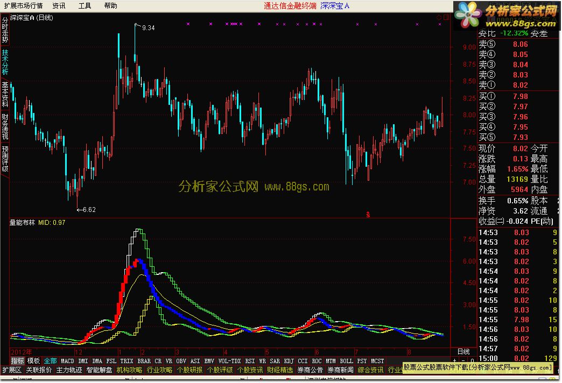Screen dimensions: 562x383
Task: Apply the ASI indicator
Action: (195, 361)
